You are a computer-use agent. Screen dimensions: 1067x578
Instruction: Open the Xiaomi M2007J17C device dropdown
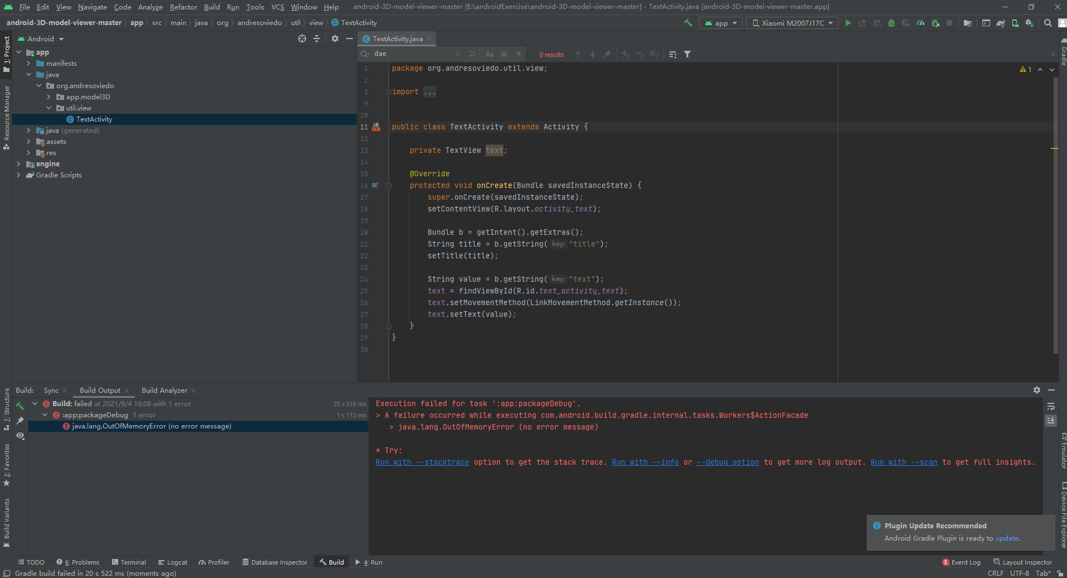[x=792, y=23]
